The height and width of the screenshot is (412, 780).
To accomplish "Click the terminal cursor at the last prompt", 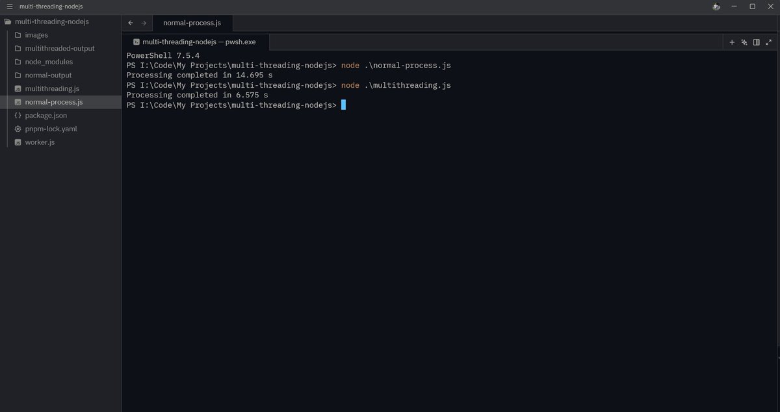I will [343, 105].
